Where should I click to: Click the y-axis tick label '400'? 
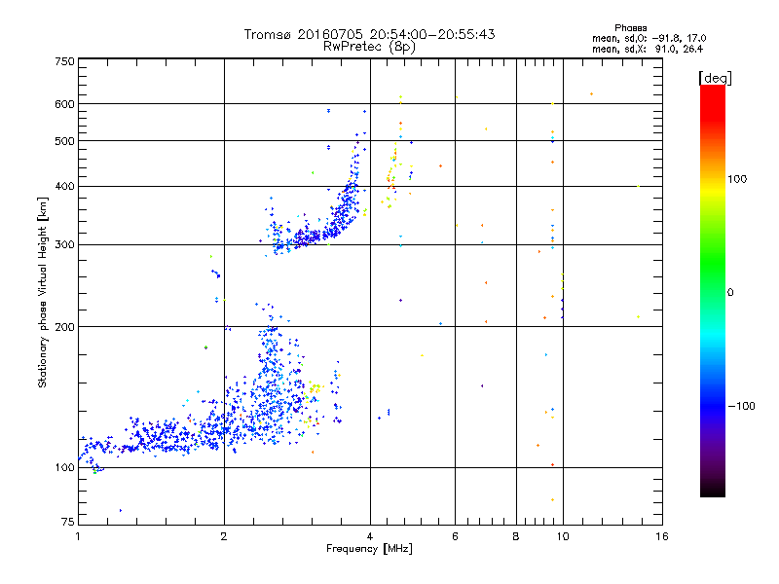tap(65, 186)
